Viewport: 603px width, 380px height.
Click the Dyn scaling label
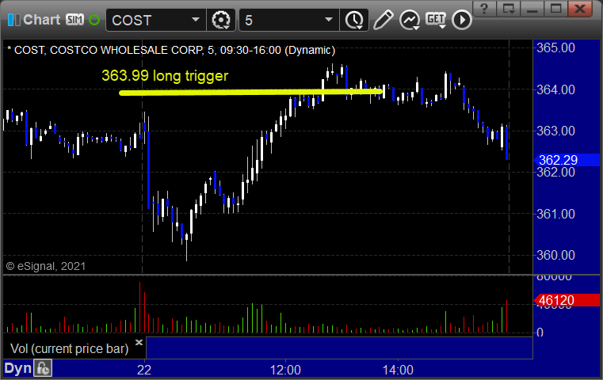click(17, 368)
